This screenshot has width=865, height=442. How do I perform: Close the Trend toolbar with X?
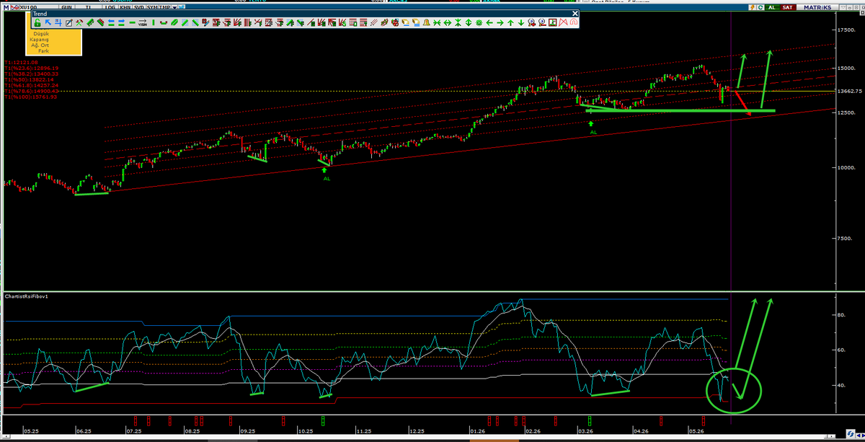pyautogui.click(x=575, y=13)
